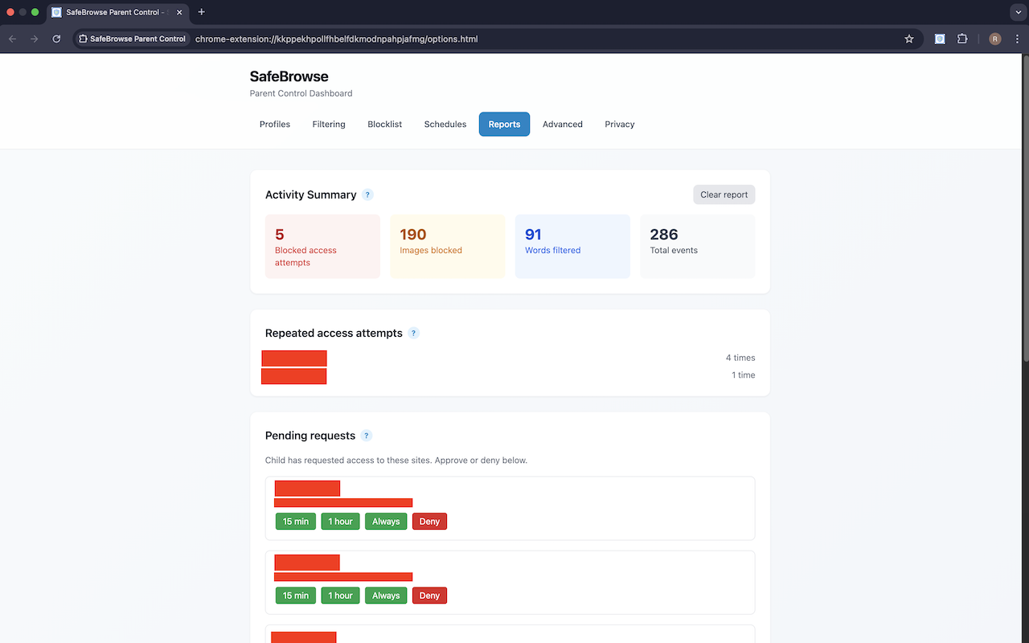Approve first request for 1 hour
Viewport: 1029px width, 643px height.
coord(341,522)
